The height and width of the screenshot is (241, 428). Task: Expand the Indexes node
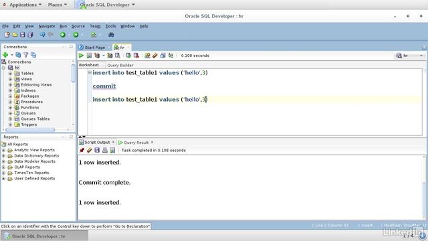(10, 90)
